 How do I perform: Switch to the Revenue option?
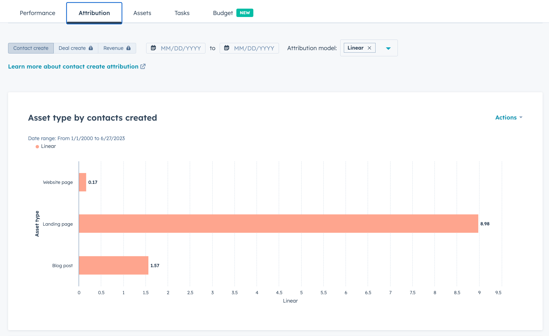coord(113,48)
